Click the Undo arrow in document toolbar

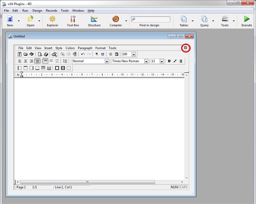pos(83,54)
